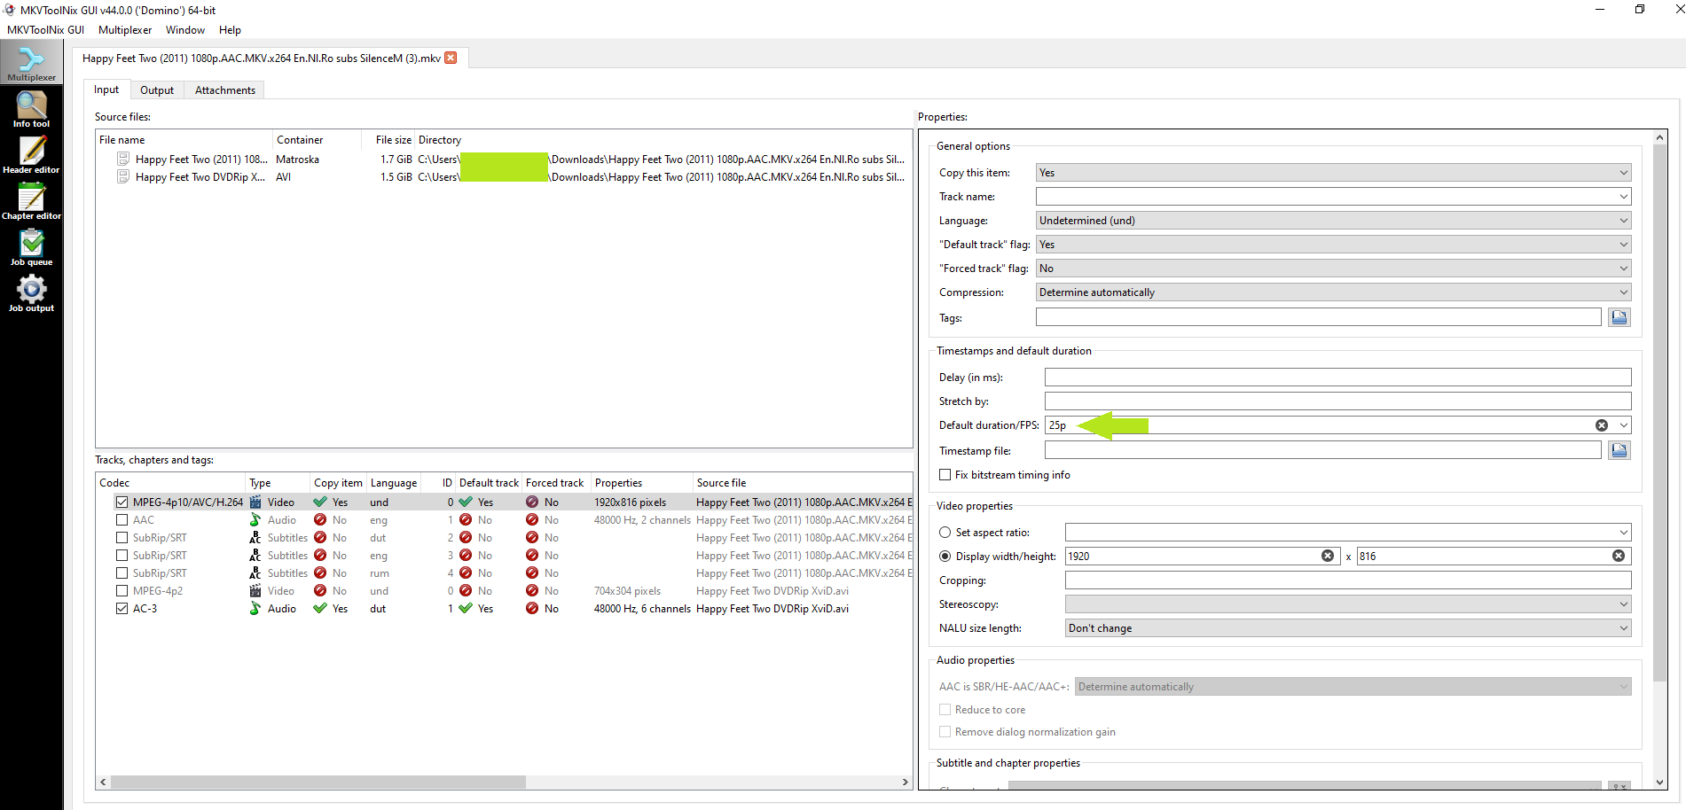Viewport: 1686px width, 810px height.
Task: Click the audio type icon of AC-3 track
Action: tap(255, 608)
